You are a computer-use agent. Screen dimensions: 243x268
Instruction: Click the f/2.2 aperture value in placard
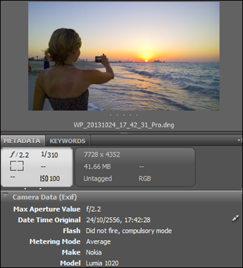coord(19,155)
